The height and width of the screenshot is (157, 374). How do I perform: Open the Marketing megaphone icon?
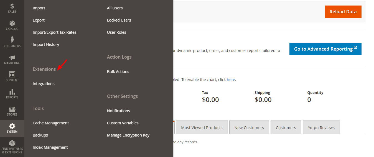12,57
